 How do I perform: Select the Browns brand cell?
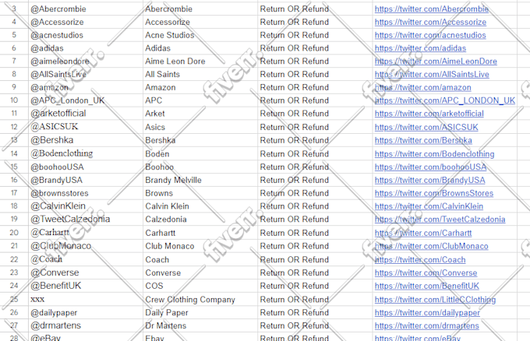[200, 193]
